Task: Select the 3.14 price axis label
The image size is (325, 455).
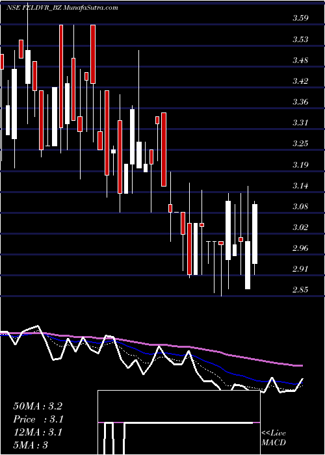Action: click(300, 185)
